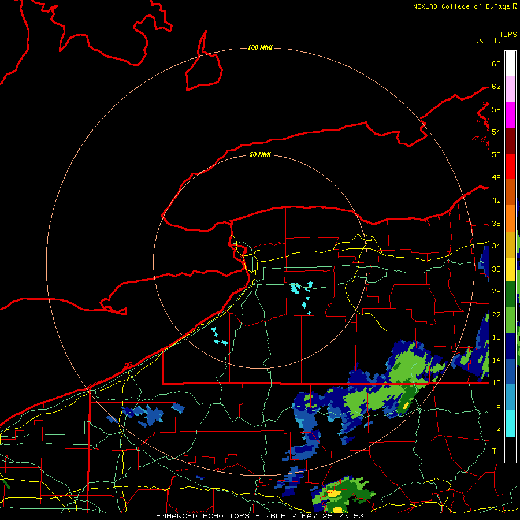The image size is (520, 520).
Task: Click the '38' legend value
Action: click(496, 224)
